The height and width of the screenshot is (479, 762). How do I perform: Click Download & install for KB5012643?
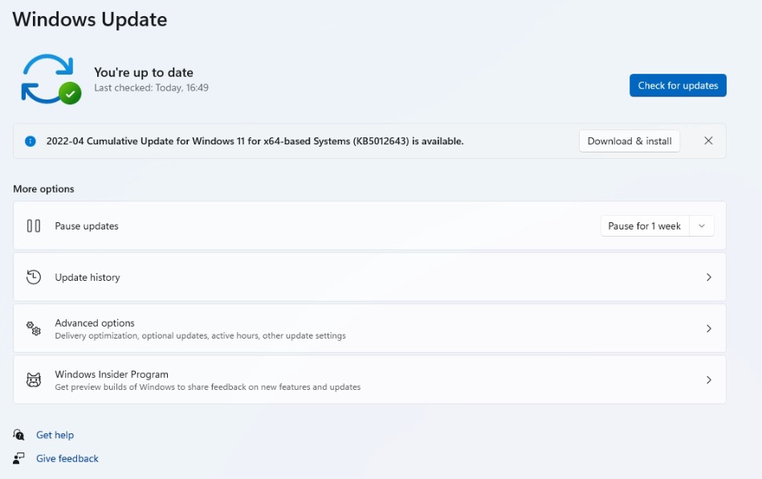[629, 140]
